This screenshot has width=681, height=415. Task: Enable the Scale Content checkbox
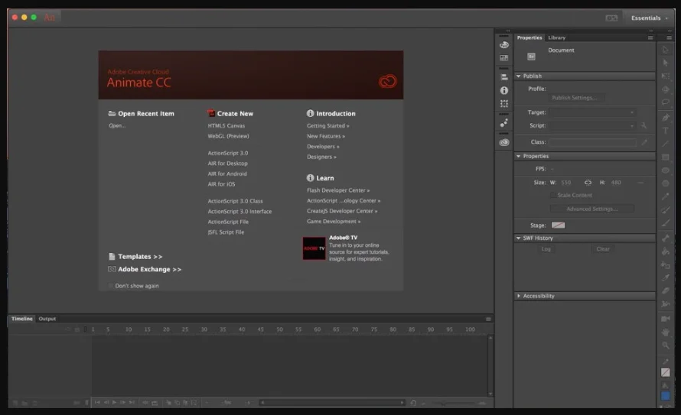[553, 195]
